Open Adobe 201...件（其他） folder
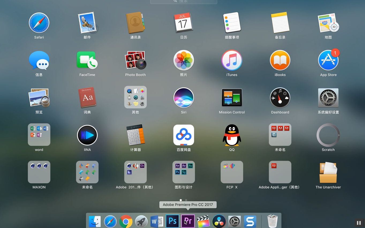Viewport: 365px width, 228px height. tap(136, 172)
